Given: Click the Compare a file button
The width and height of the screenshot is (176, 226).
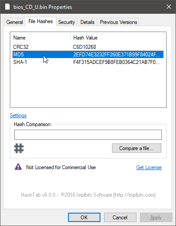Looking at the screenshot, I should point(136,148).
